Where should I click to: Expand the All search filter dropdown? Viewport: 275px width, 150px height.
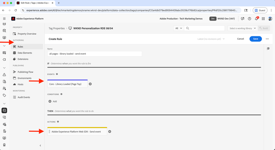[179, 28]
